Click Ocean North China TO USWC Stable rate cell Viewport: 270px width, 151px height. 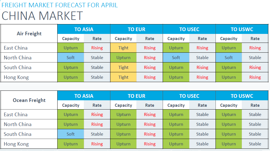(255, 124)
